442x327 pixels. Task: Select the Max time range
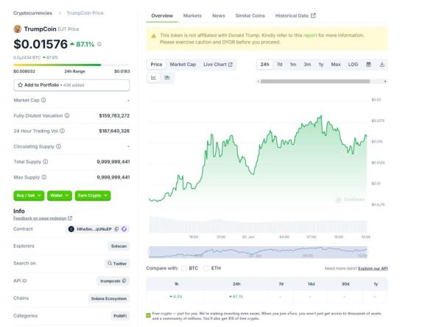[336, 65]
